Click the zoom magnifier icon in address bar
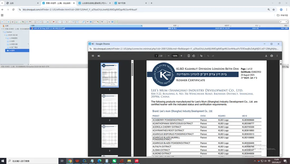This screenshot has width=290, height=164. pos(269,10)
